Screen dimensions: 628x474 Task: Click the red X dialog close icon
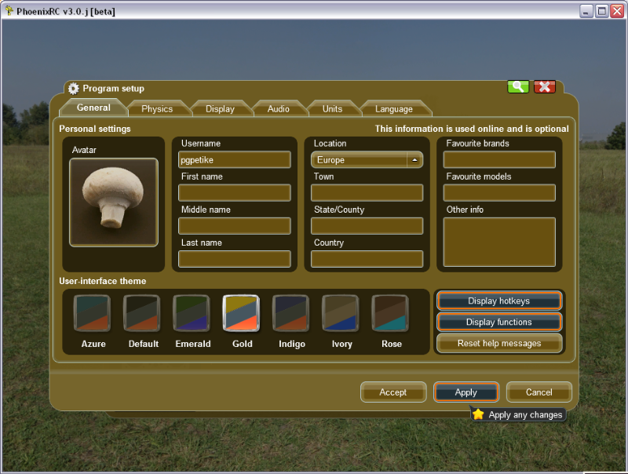pyautogui.click(x=545, y=87)
